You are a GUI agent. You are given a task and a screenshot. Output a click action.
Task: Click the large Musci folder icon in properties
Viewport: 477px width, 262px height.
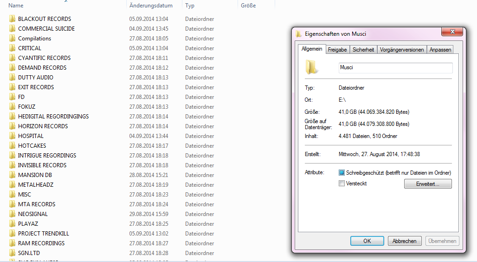311,67
